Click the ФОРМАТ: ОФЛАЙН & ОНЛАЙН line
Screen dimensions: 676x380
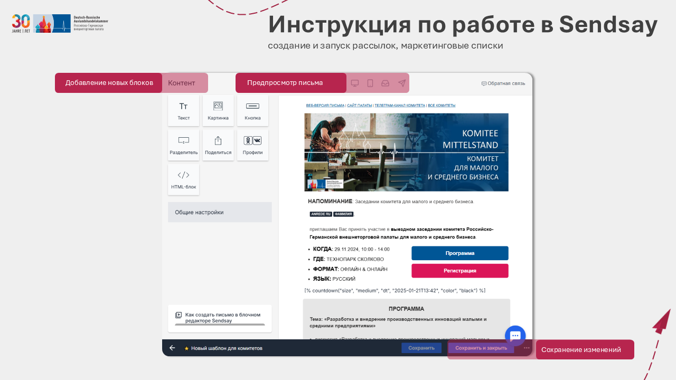[350, 269]
